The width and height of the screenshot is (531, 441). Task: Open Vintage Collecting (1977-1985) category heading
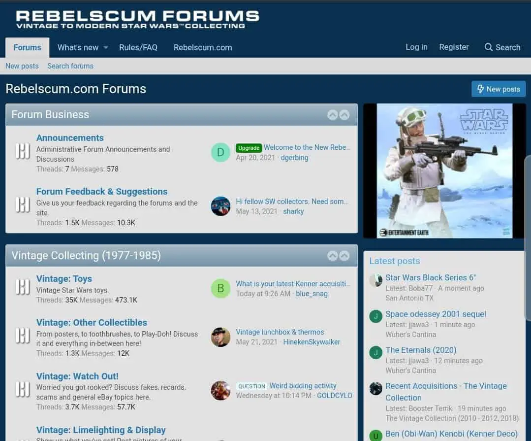(86, 256)
